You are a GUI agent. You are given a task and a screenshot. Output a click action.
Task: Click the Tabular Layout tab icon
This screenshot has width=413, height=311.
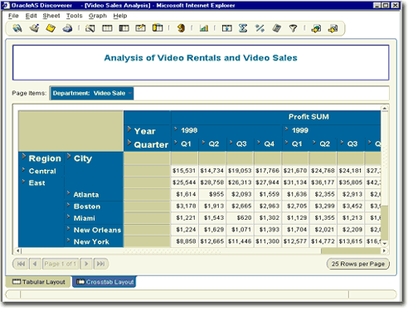tap(17, 282)
